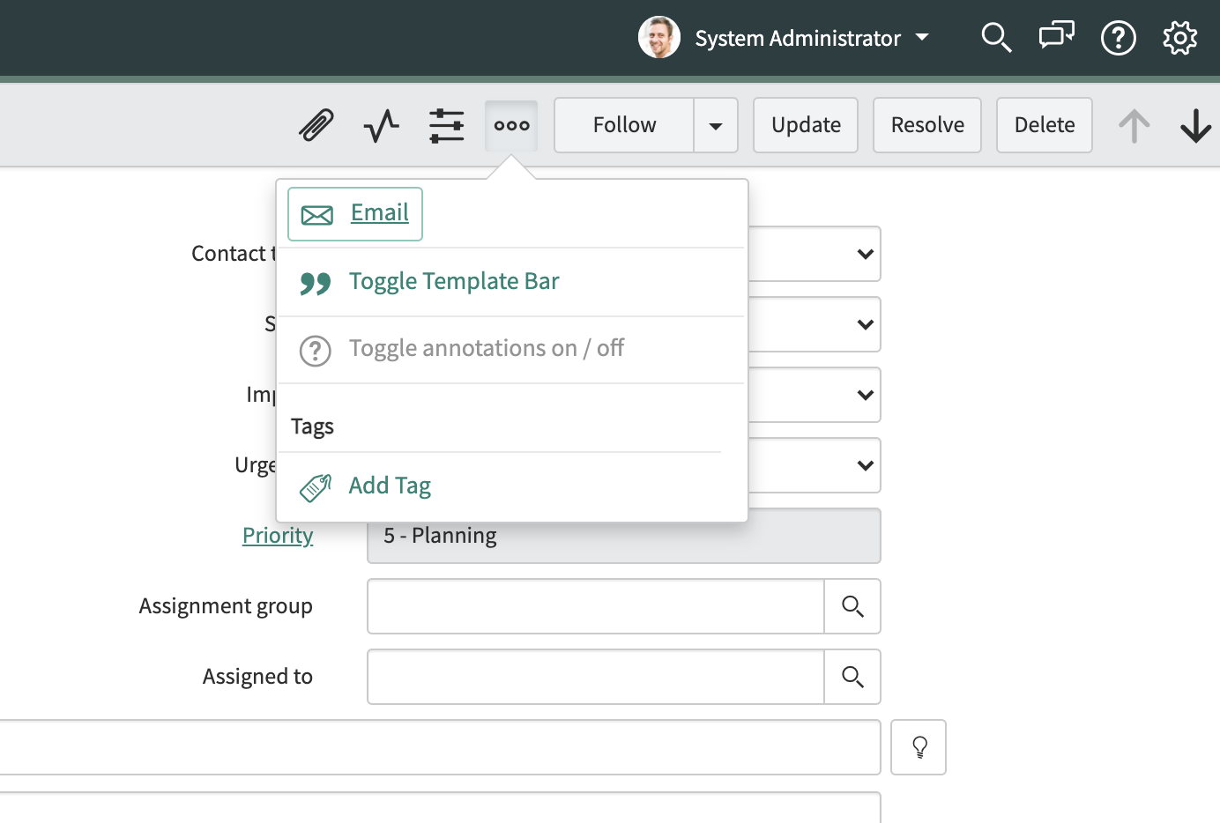Click the Assigned to lookup magnifier
The image size is (1220, 823).
[x=852, y=677]
